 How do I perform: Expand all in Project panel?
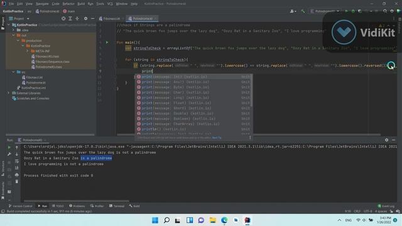pos(70,18)
